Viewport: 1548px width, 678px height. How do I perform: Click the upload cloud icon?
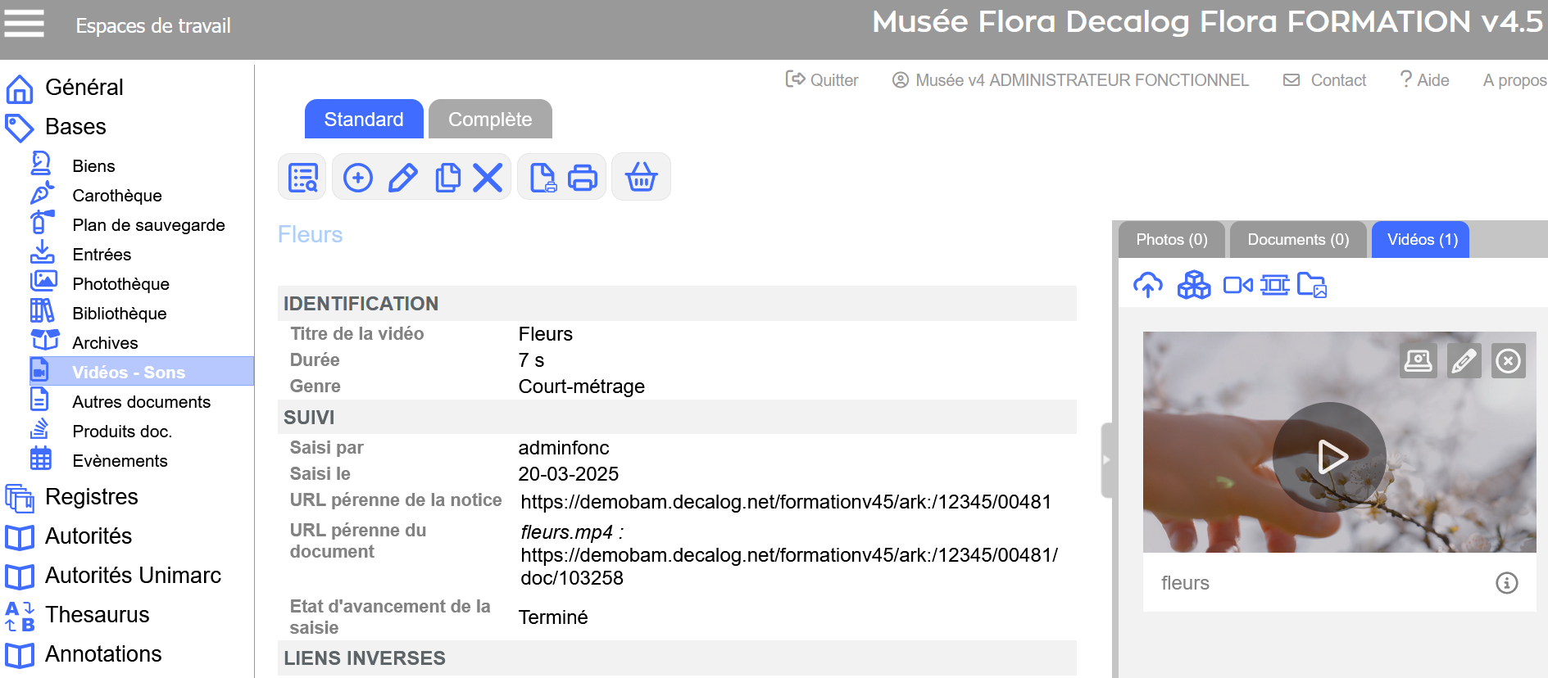coord(1147,285)
